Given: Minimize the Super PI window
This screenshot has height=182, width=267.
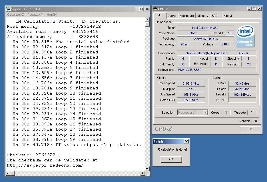Looking at the screenshot, I should tap(137, 9).
